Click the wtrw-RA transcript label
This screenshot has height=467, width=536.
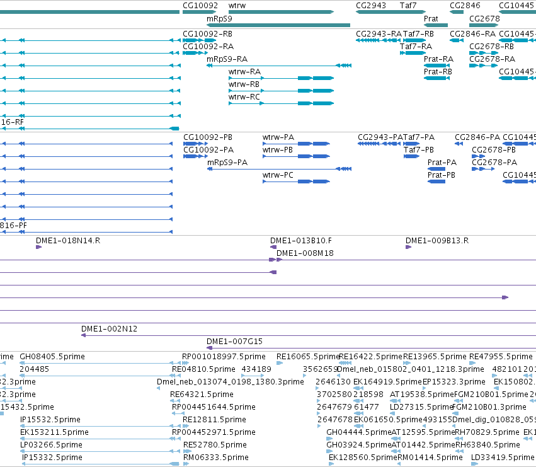pos(244,71)
